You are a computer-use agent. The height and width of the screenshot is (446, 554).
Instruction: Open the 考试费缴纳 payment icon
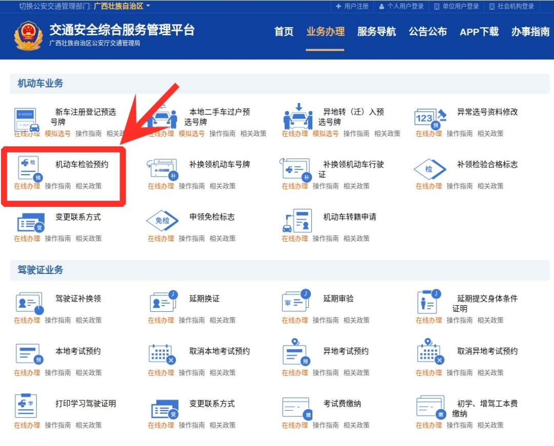click(297, 408)
